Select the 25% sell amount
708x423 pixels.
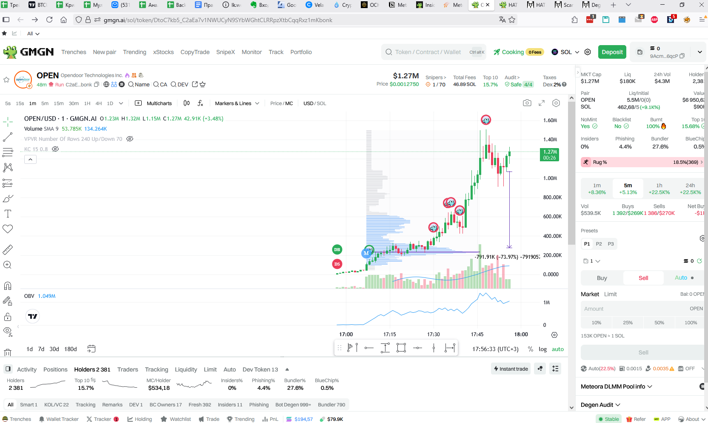click(x=628, y=323)
